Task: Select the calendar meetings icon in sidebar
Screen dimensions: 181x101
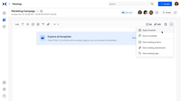Action: tap(4, 20)
